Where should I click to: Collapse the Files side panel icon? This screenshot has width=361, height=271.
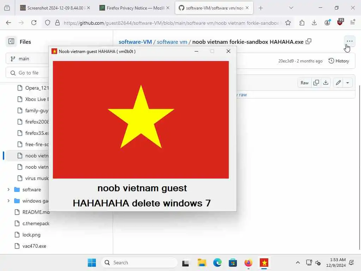point(11,42)
